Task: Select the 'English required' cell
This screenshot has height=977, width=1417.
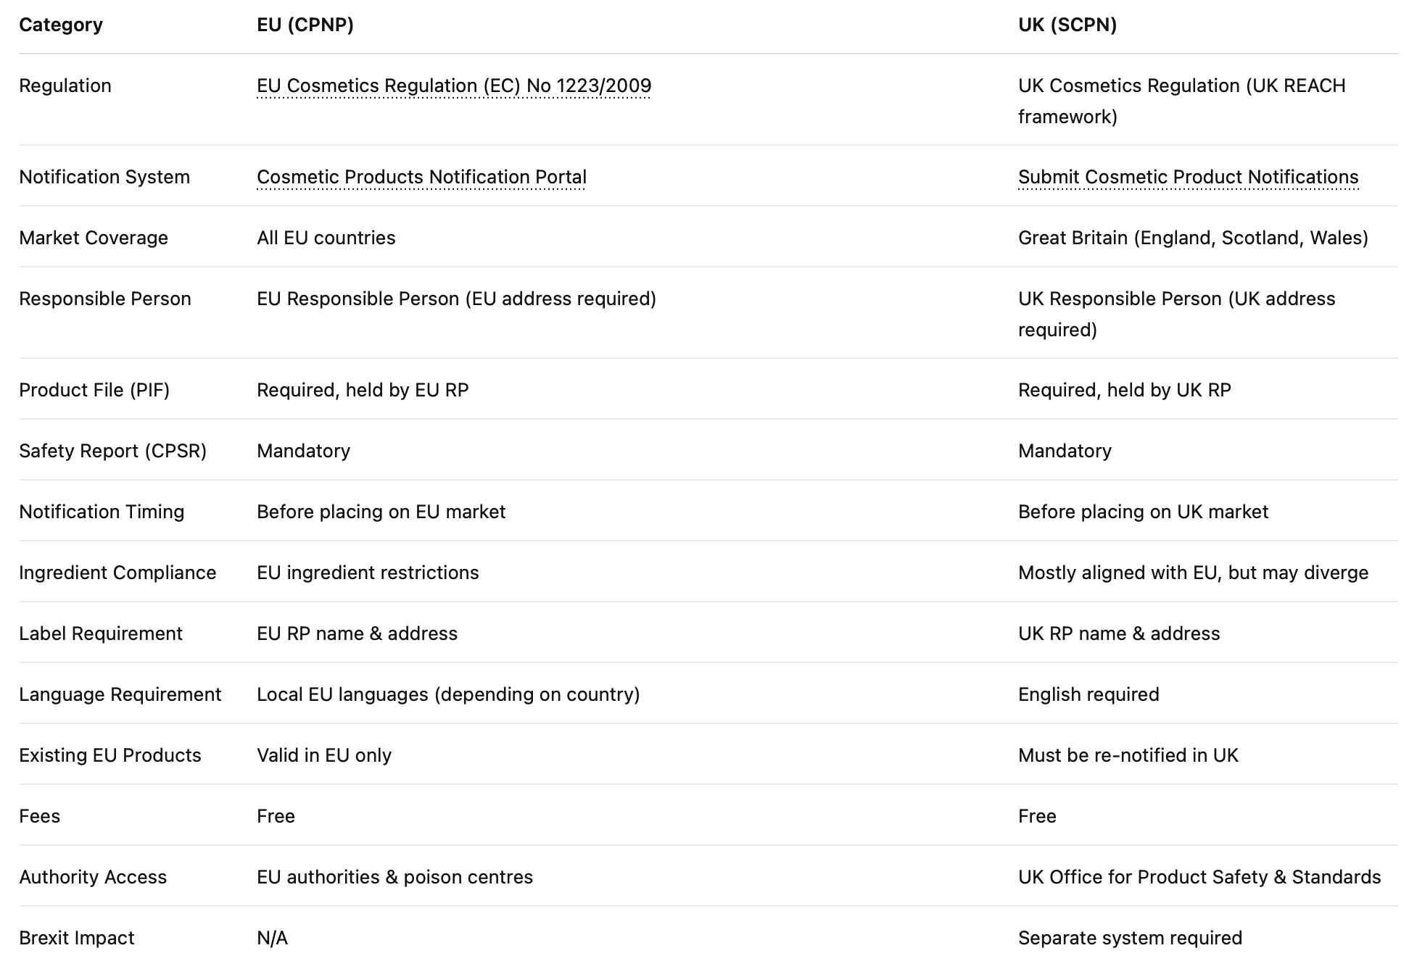Action: (x=1088, y=694)
